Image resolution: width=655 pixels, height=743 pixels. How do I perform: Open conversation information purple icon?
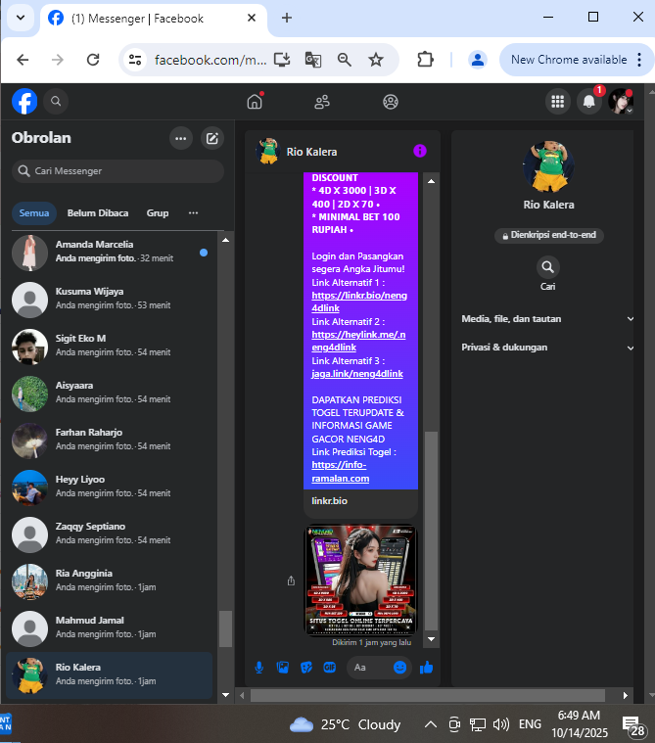(x=419, y=151)
